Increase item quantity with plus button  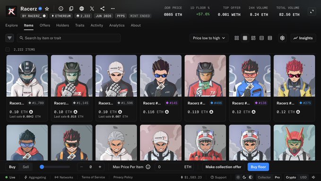[100, 167]
